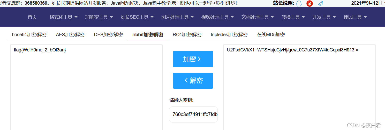Image resolution: width=385 pixels, height=130 pixels.
Task: Click the 加密 encrypt button
Action: point(193,59)
